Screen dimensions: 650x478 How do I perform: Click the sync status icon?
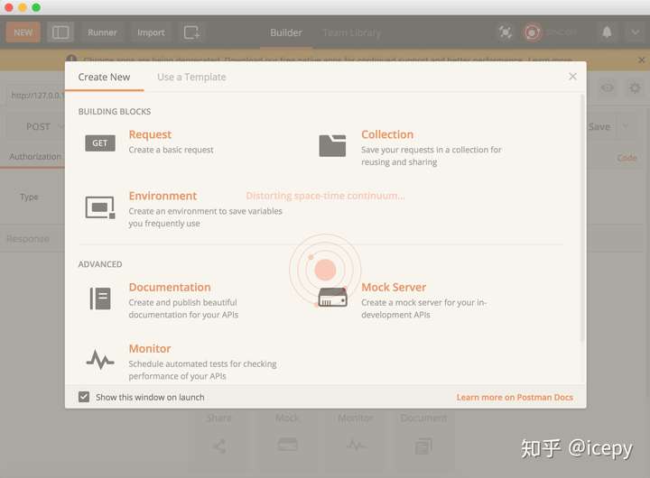pos(533,32)
